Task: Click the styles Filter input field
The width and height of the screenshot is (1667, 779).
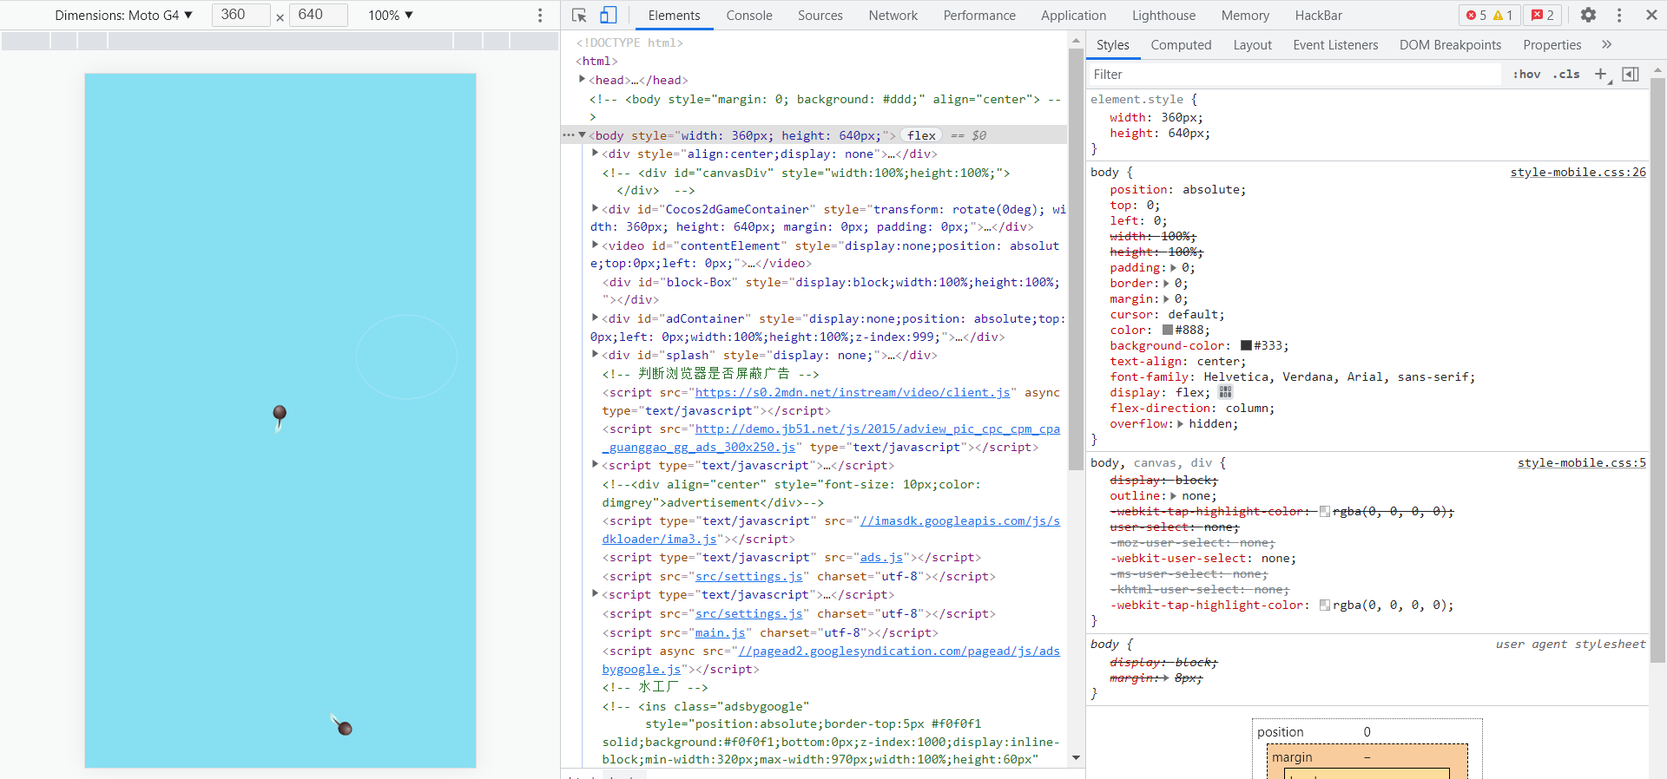Action: pos(1294,75)
